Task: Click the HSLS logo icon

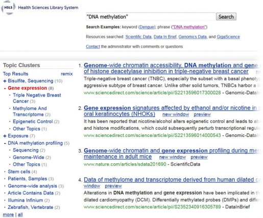Action: 8,8
